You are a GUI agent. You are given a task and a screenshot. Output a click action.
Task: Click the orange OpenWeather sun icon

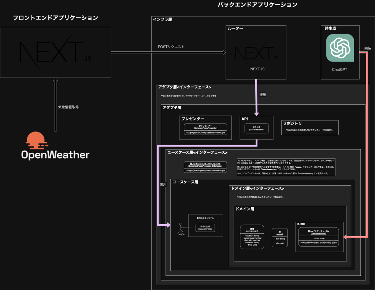[x=36, y=140]
